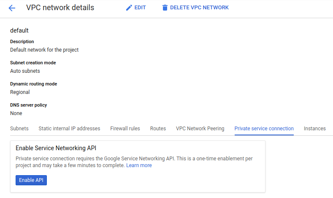The image size is (333, 198).
Task: Click the network name 'default'
Action: click(x=19, y=30)
